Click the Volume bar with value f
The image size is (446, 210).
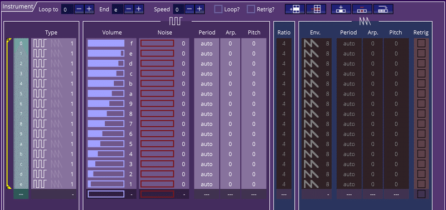(x=106, y=44)
